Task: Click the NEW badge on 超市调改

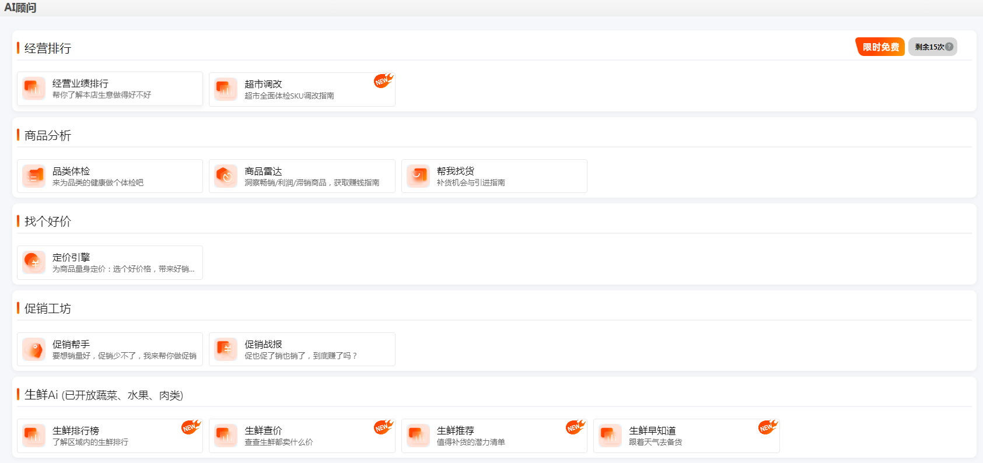Action: 383,80
